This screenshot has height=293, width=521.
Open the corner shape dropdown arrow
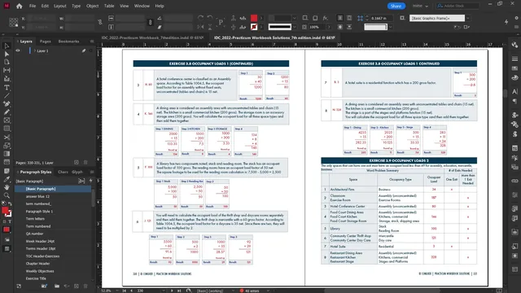[391, 27]
